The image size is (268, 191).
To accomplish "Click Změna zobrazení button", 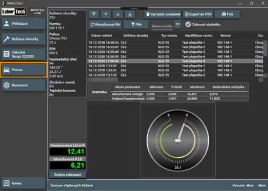I will coord(67,175).
